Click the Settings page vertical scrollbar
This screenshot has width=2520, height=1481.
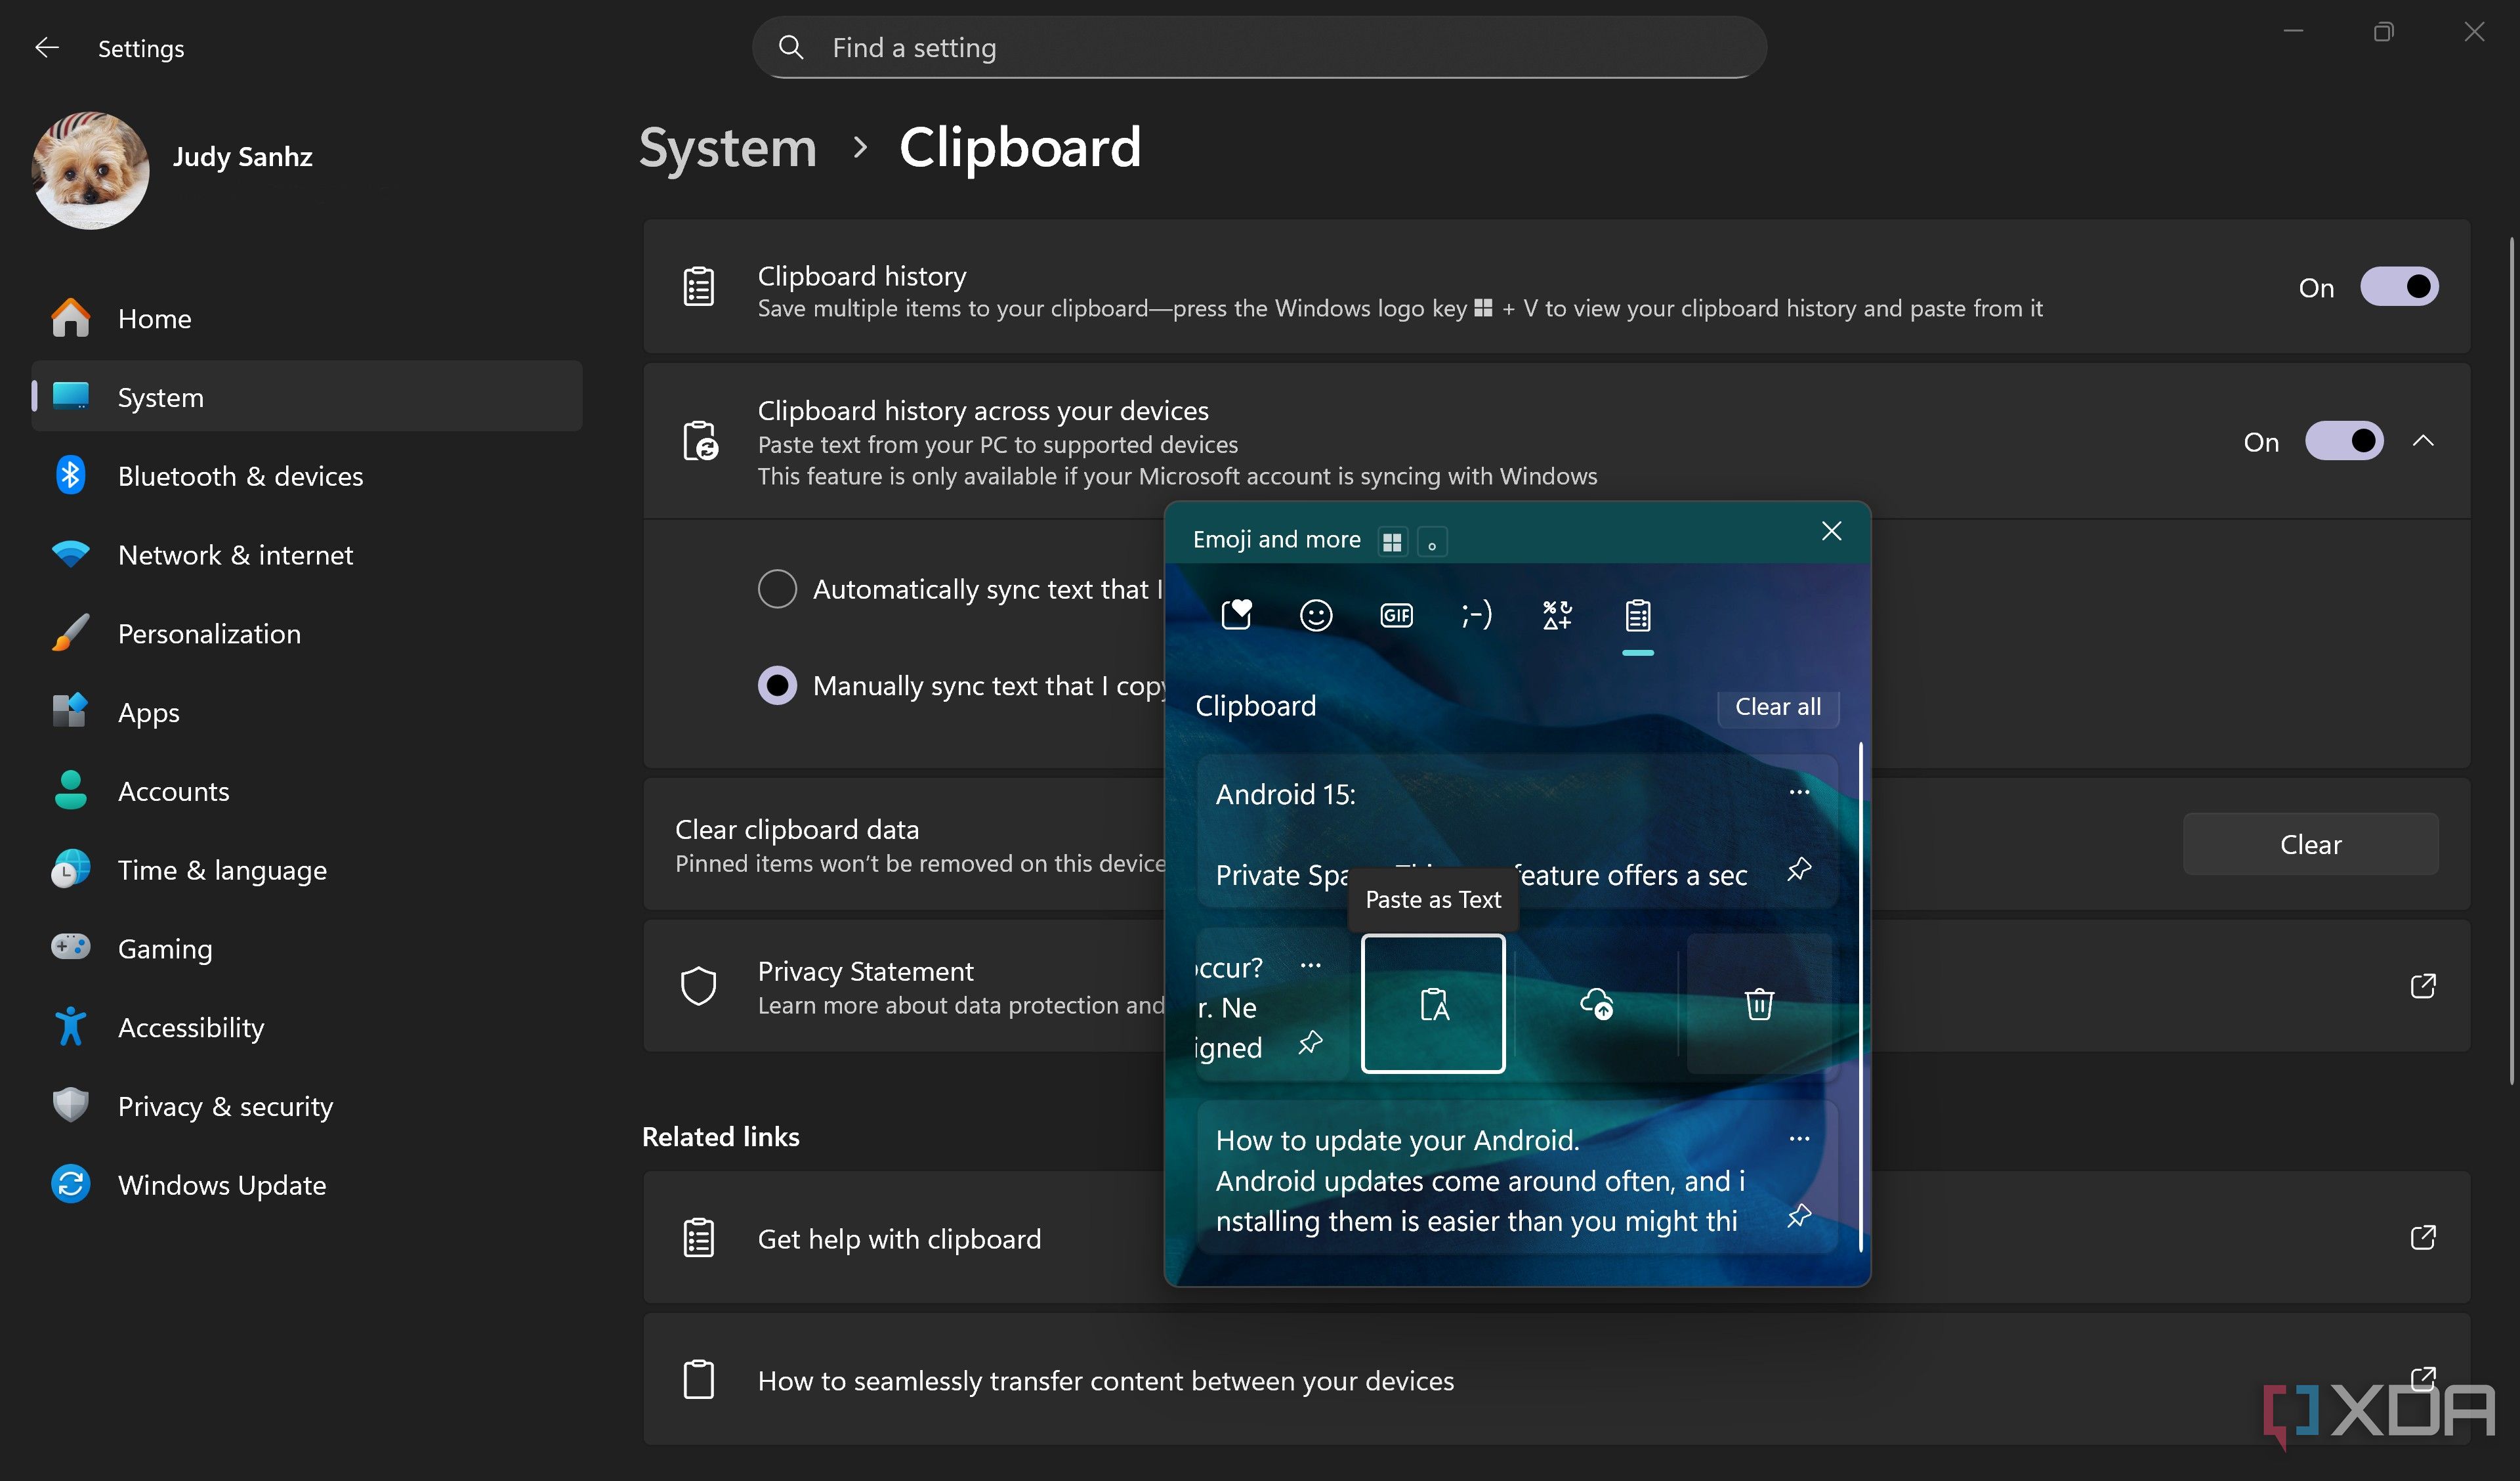[2511, 660]
